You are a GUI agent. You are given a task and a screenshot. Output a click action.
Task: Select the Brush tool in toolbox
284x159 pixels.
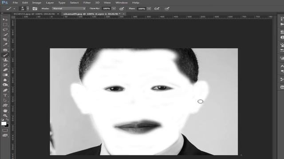(x=5, y=55)
